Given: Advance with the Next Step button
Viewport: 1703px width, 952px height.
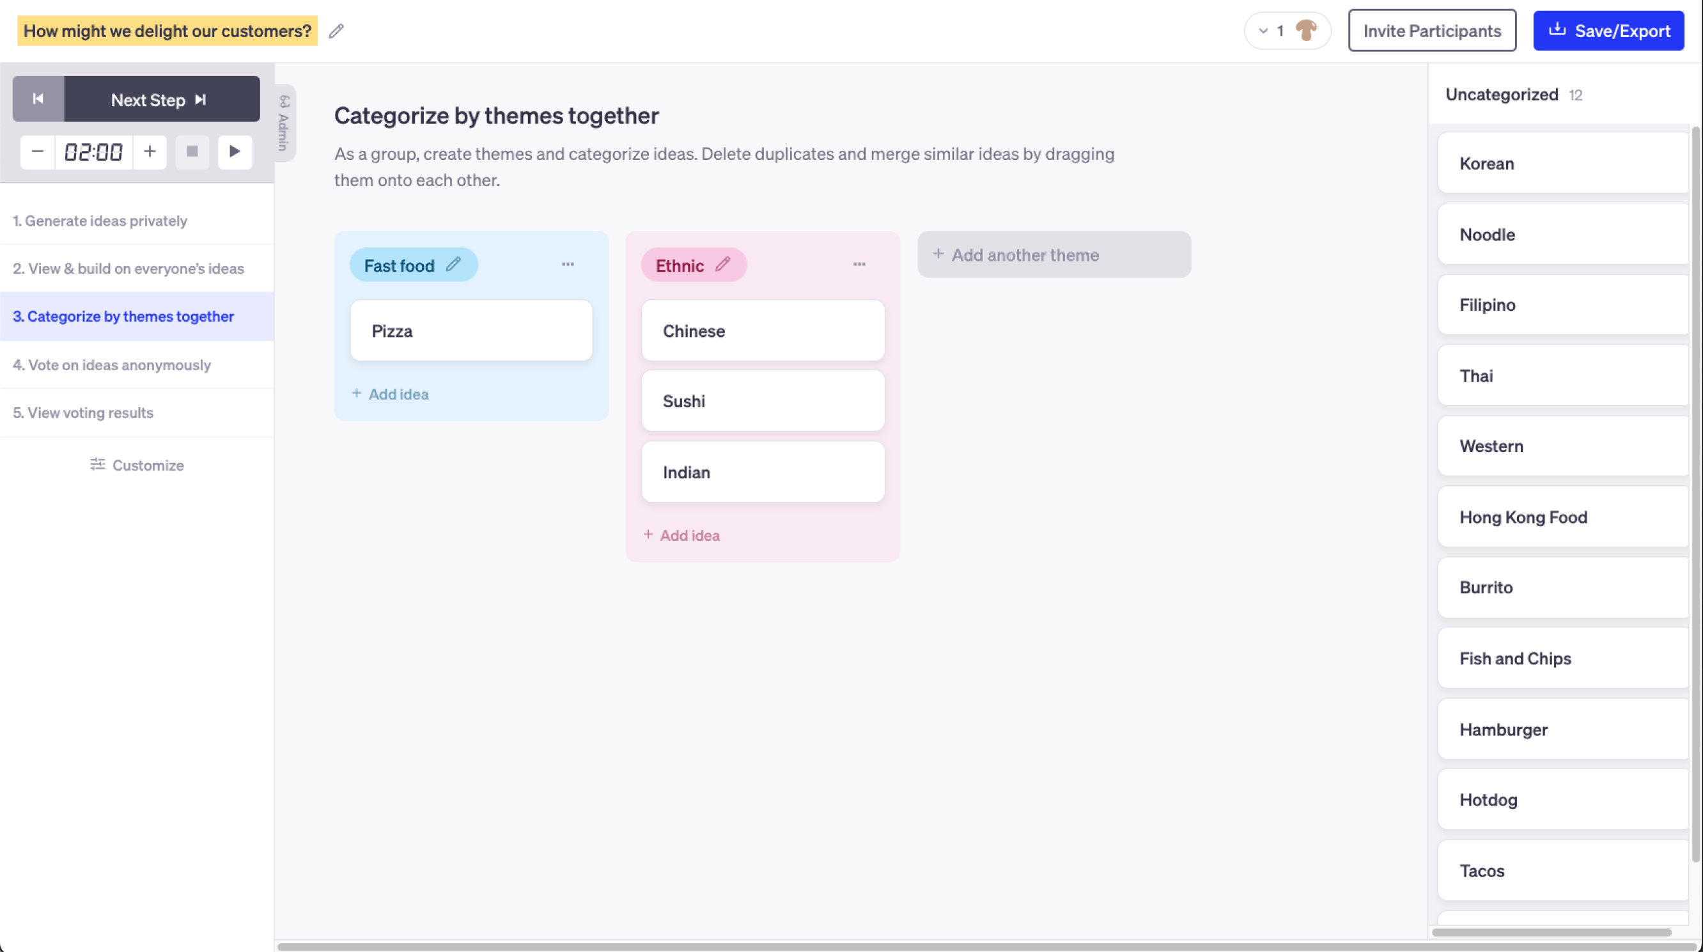Looking at the screenshot, I should (161, 98).
